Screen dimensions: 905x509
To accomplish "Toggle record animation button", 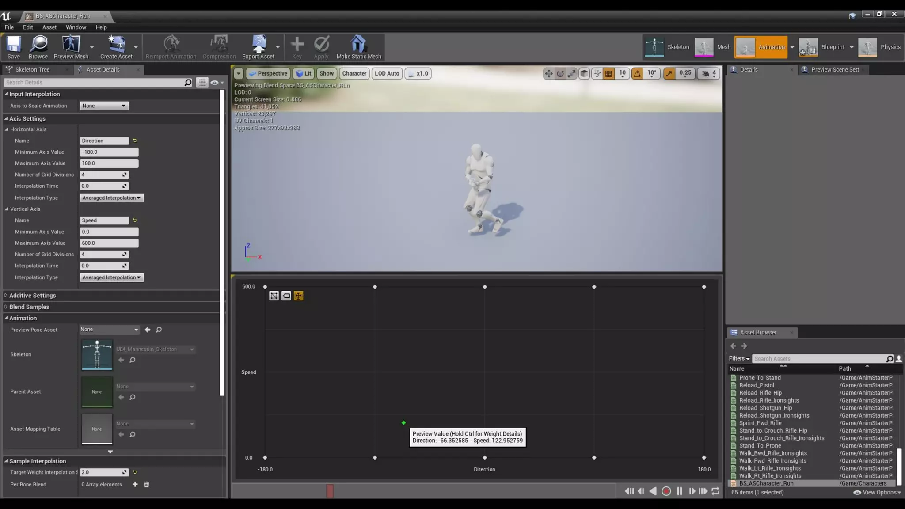I will 666,491.
